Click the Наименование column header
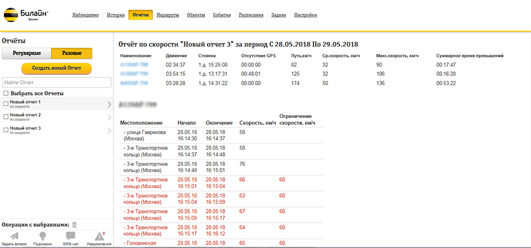This screenshot has height=248, width=531. [x=136, y=56]
